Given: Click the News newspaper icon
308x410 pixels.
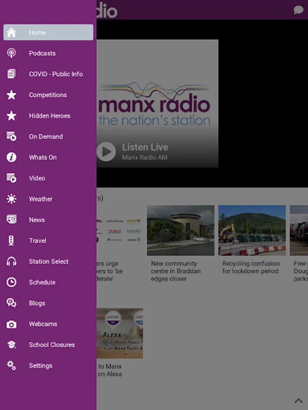Looking at the screenshot, I should (x=11, y=220).
